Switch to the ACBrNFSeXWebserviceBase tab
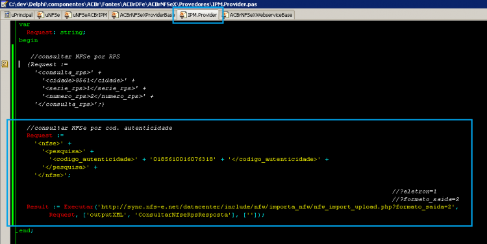This screenshot has height=244, width=487. [x=257, y=15]
